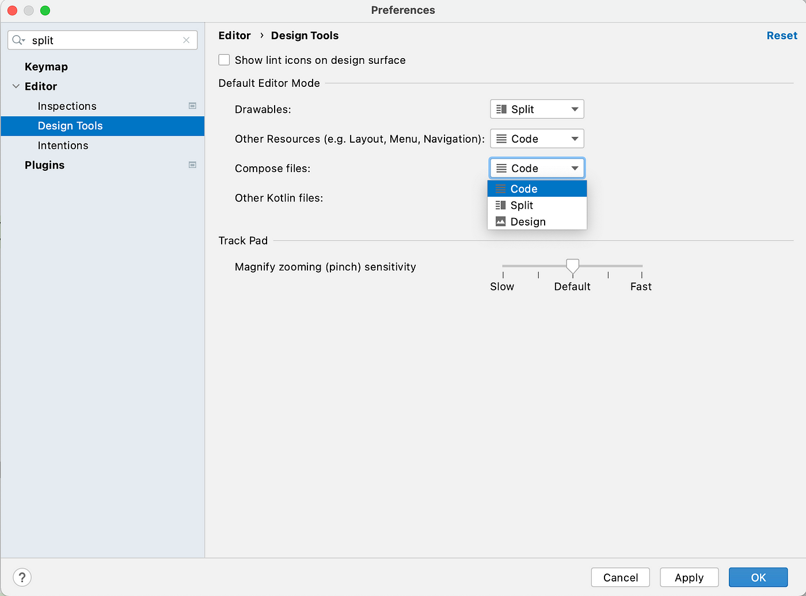Clear the search field using the X icon
Viewport: 806px width, 596px height.
[186, 40]
